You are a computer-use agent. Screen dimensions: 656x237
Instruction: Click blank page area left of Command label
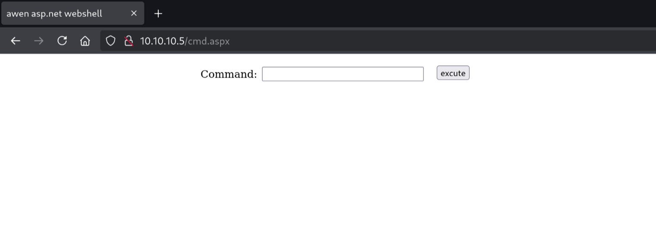(x=99, y=74)
